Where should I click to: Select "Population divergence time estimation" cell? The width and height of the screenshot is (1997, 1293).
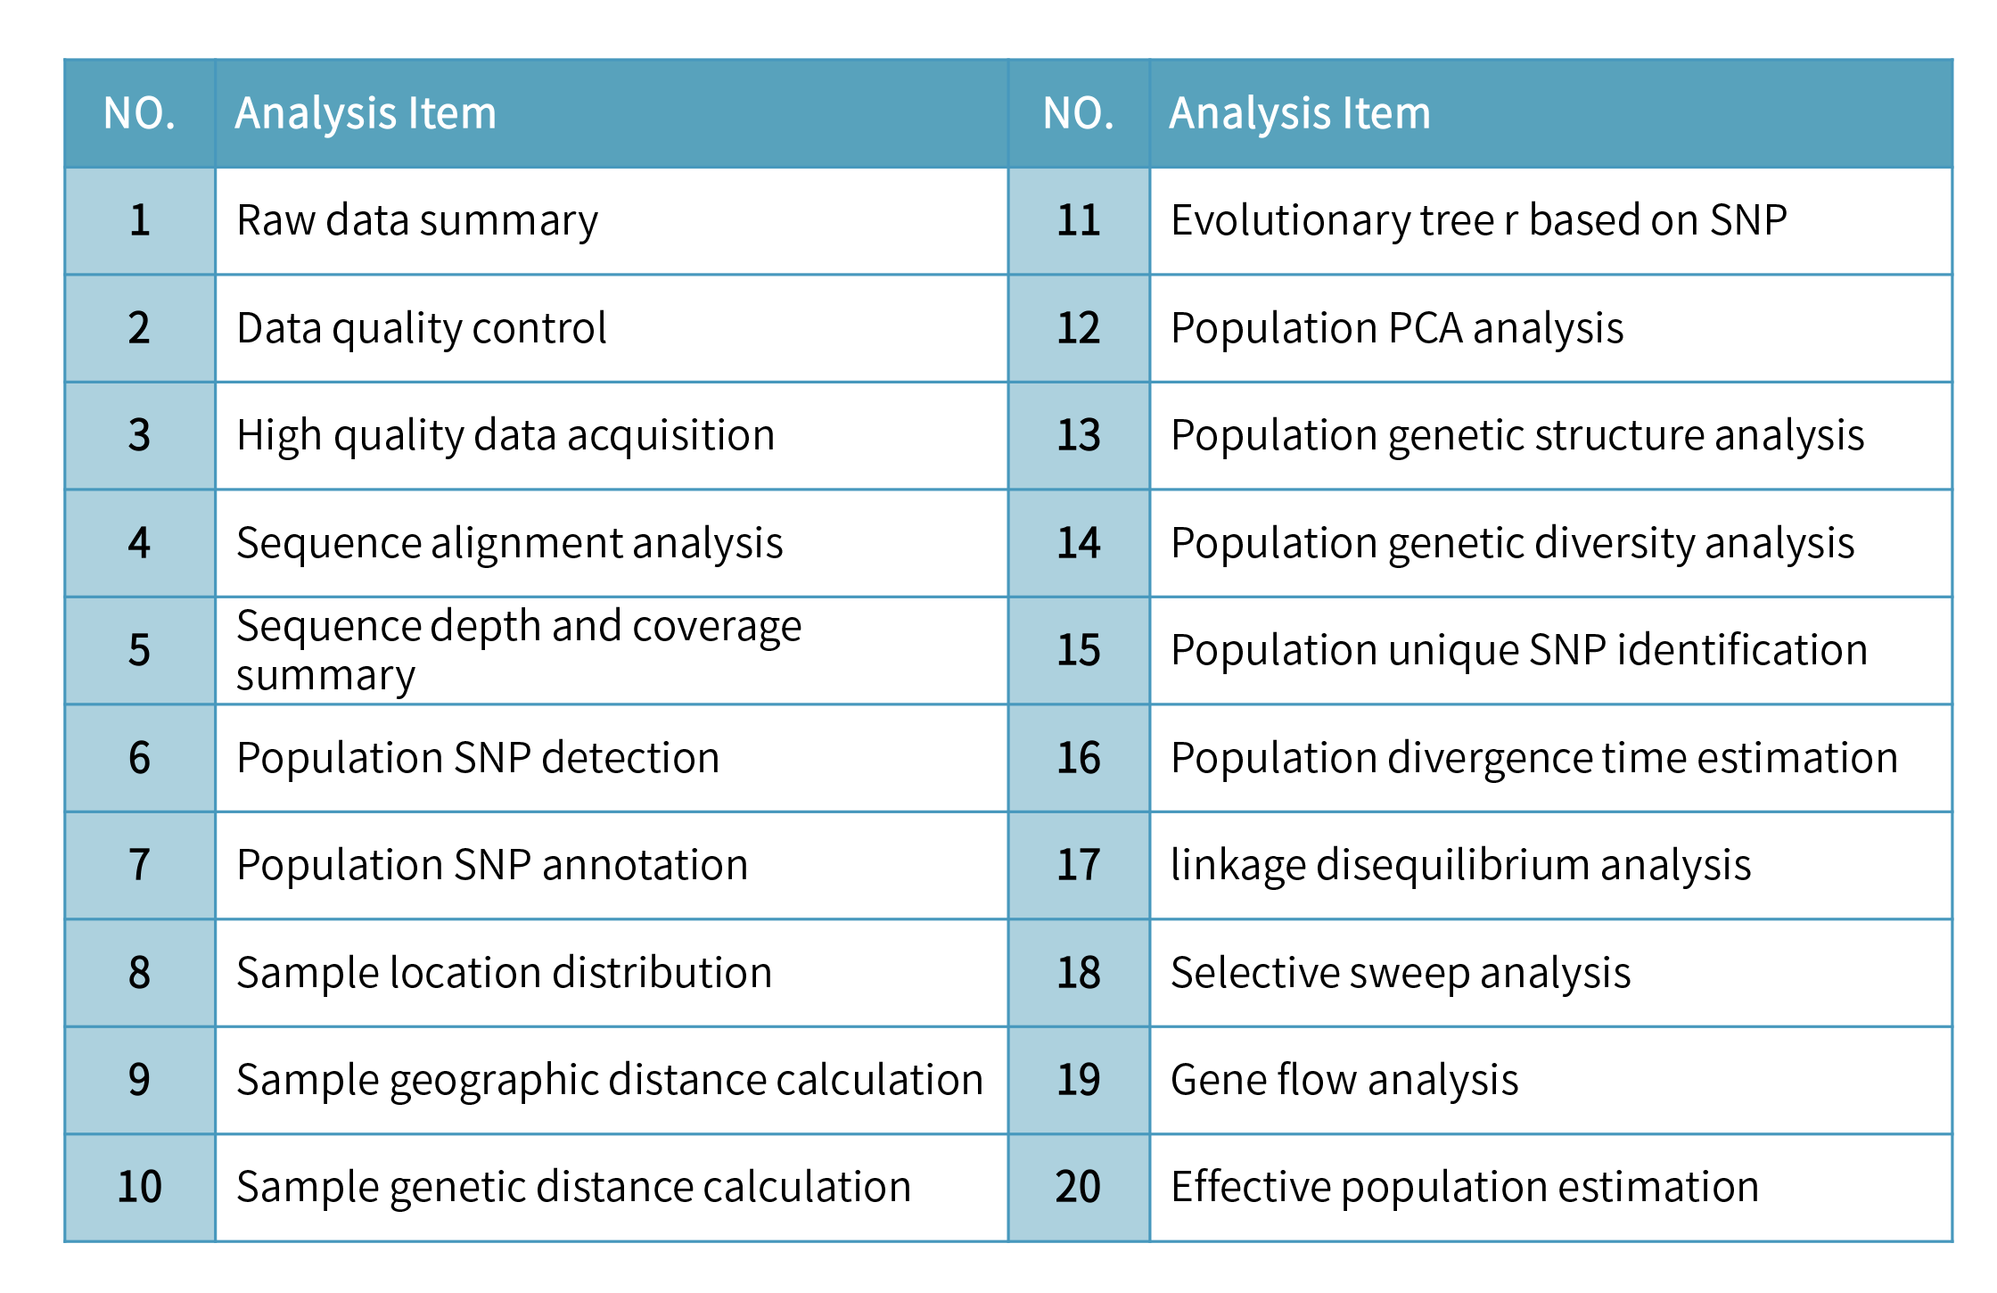(x=1533, y=758)
